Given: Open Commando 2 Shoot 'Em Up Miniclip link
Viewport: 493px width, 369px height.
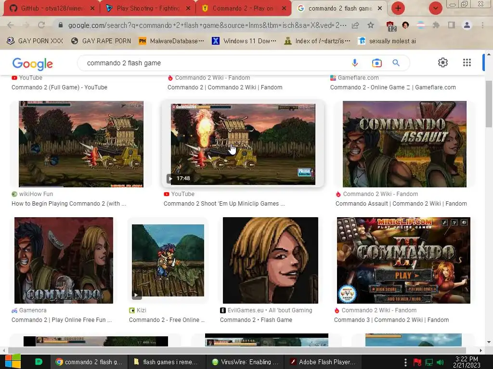Looking at the screenshot, I should pyautogui.click(x=224, y=204).
